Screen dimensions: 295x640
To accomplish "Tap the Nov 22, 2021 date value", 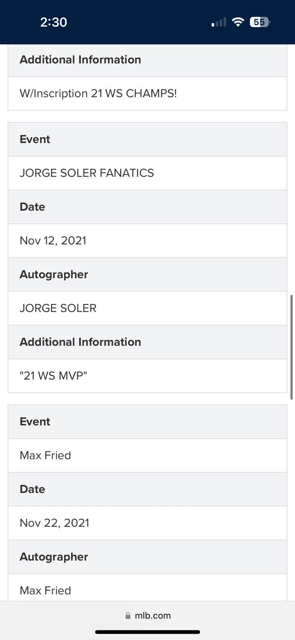I will pos(54,523).
